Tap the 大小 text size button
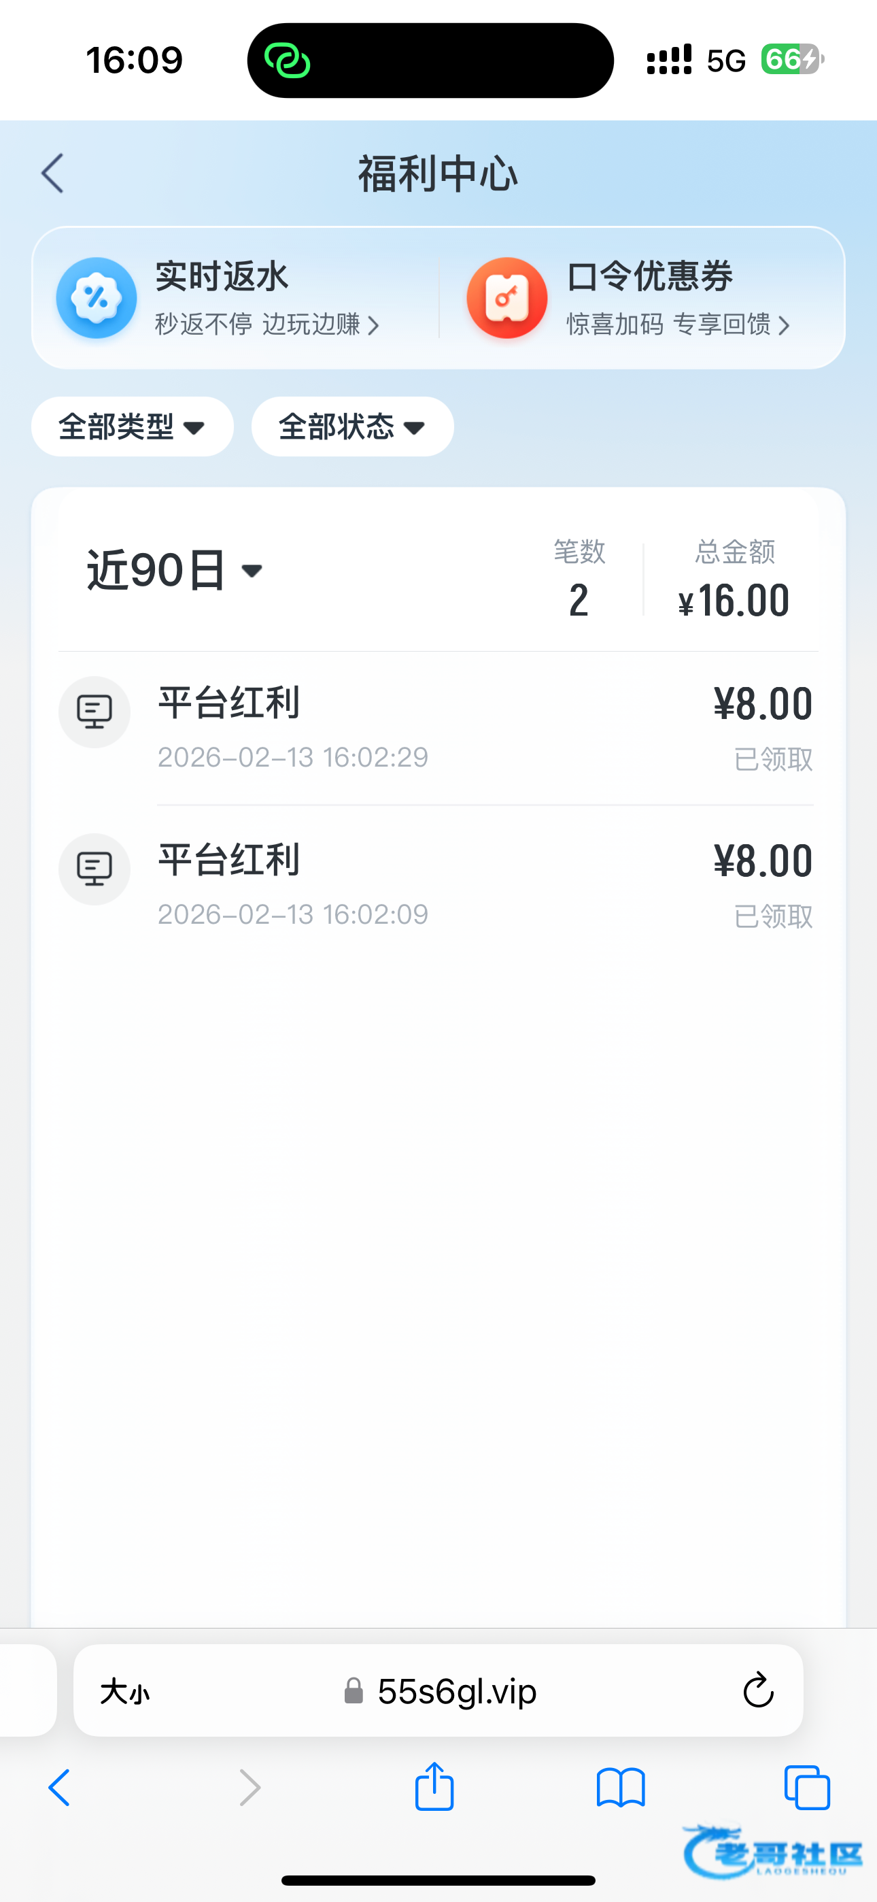This screenshot has width=877, height=1902. tap(125, 1691)
